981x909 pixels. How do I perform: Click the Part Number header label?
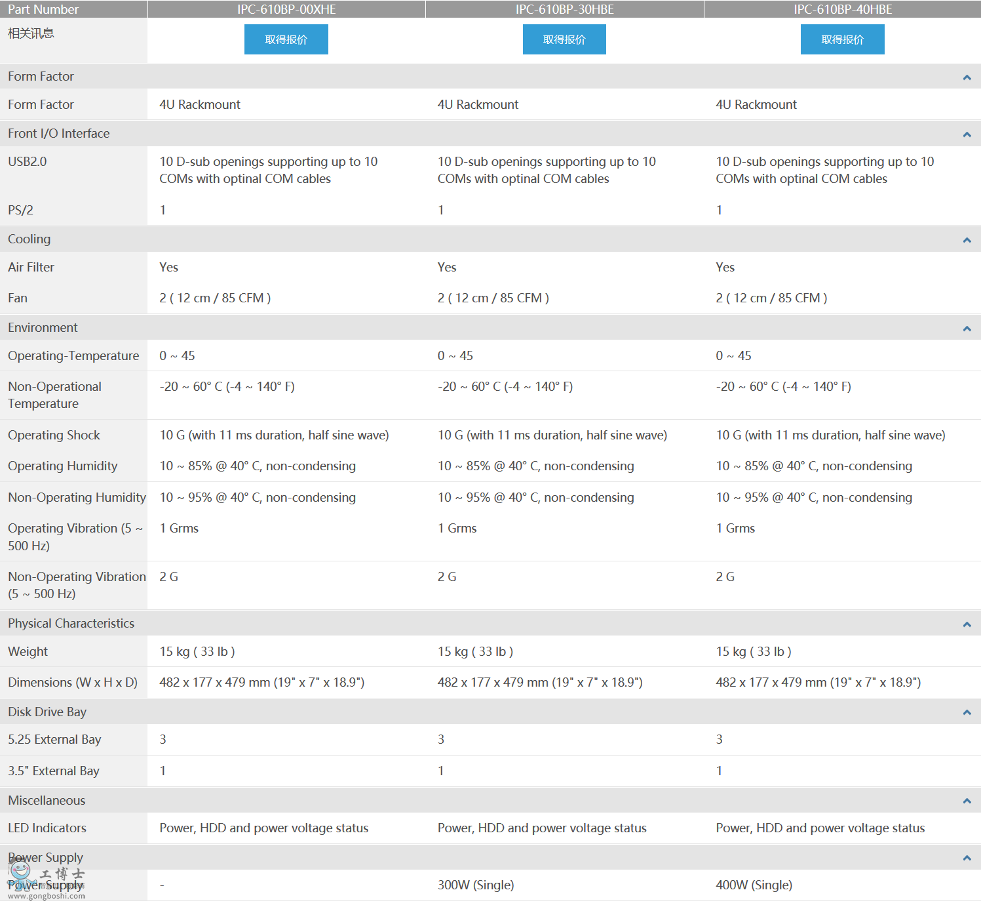[x=43, y=9]
